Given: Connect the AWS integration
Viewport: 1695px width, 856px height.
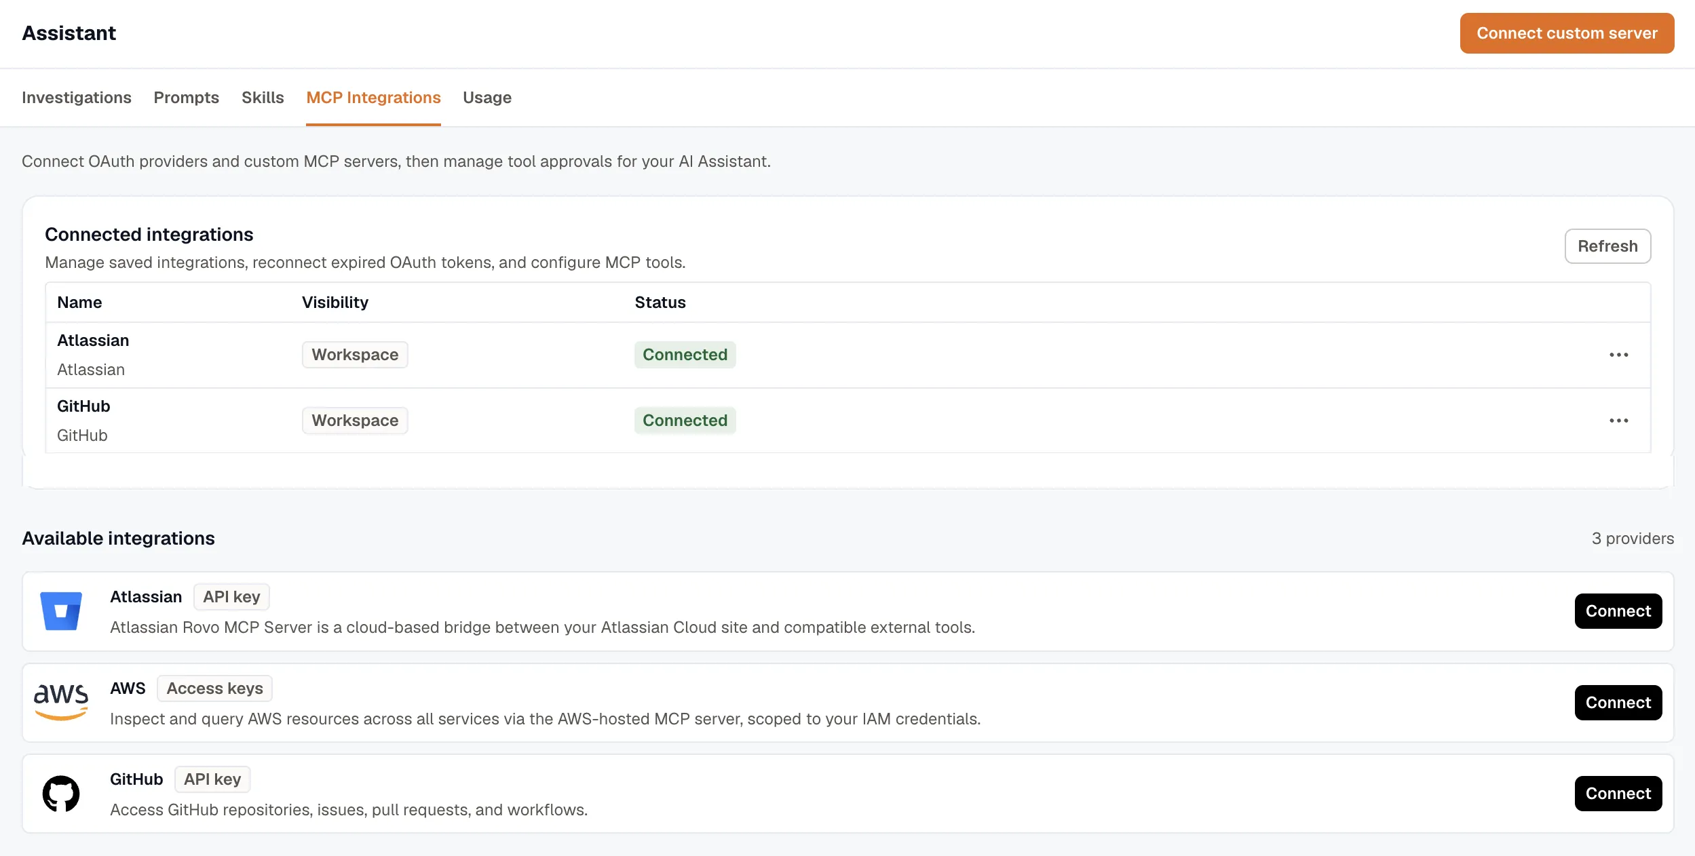Looking at the screenshot, I should click(1618, 703).
